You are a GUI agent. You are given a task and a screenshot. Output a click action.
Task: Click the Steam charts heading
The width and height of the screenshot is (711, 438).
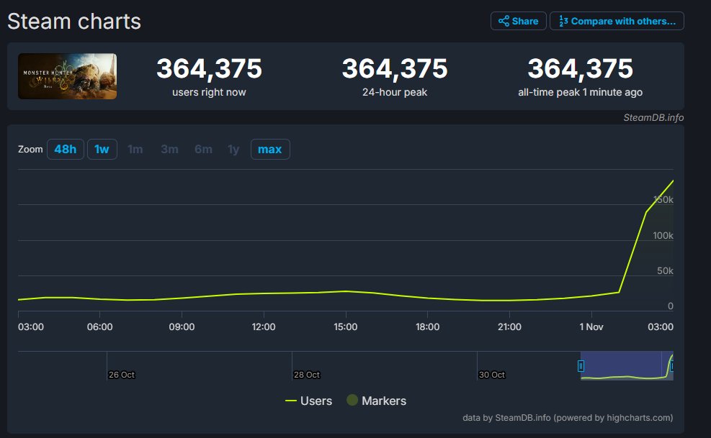coord(74,22)
